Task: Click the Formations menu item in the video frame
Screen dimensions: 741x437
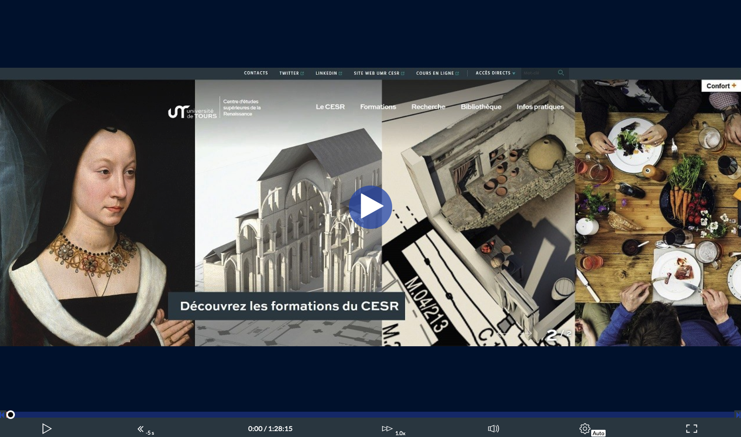Action: [x=378, y=107]
